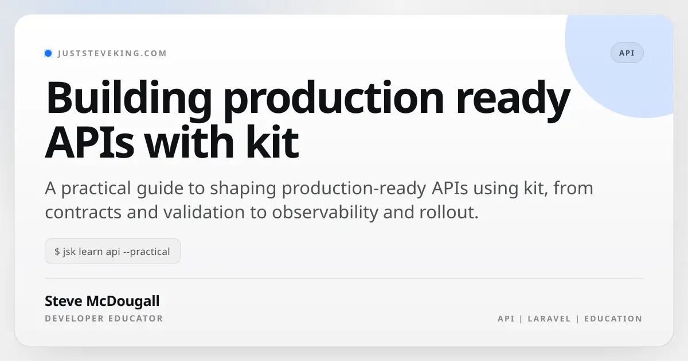Click the author name Steve McDougall
The height and width of the screenshot is (361, 688).
click(x=102, y=301)
